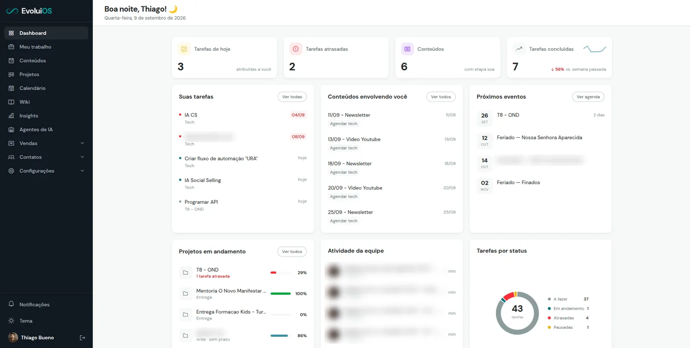Click event Feriado — Nossa Senhora Aparecida
Image resolution: width=690 pixels, height=348 pixels.
tap(539, 138)
